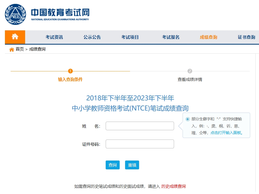Screen dimensions: 259x194
Task: Click the 查看成绩详情 step label
Action: (x=190, y=80)
